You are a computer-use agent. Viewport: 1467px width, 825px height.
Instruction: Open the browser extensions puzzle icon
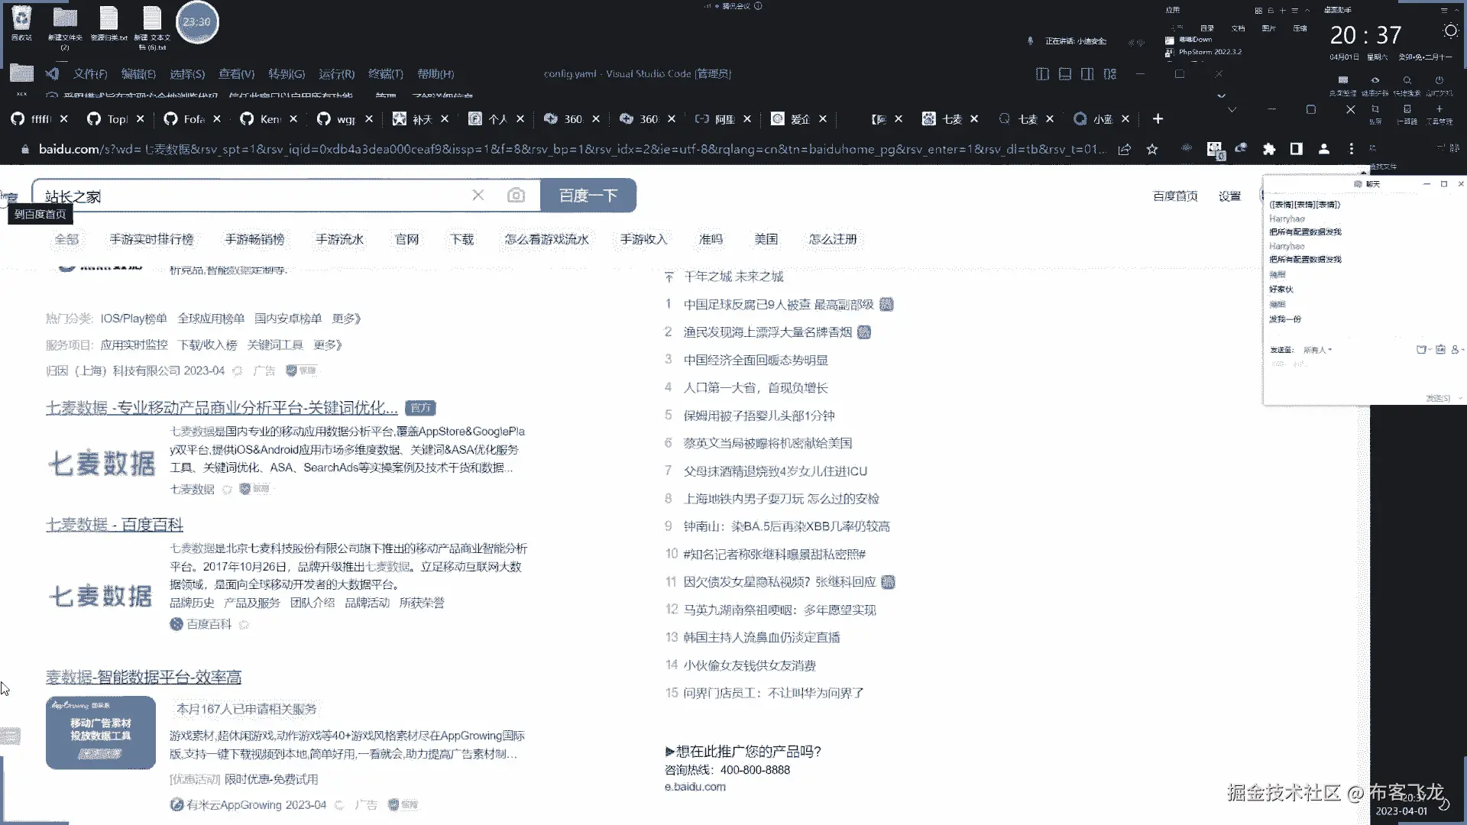1269,149
